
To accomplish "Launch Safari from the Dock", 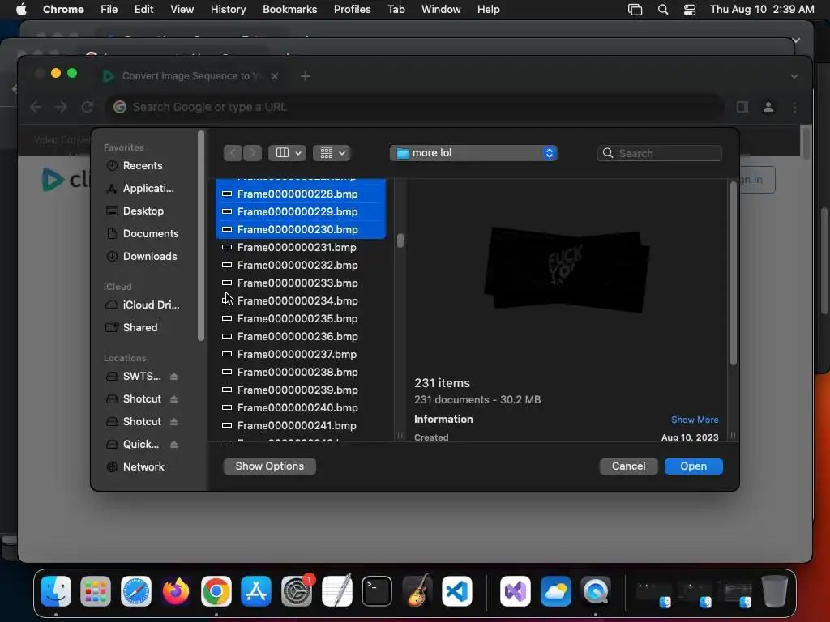I will (x=136, y=590).
